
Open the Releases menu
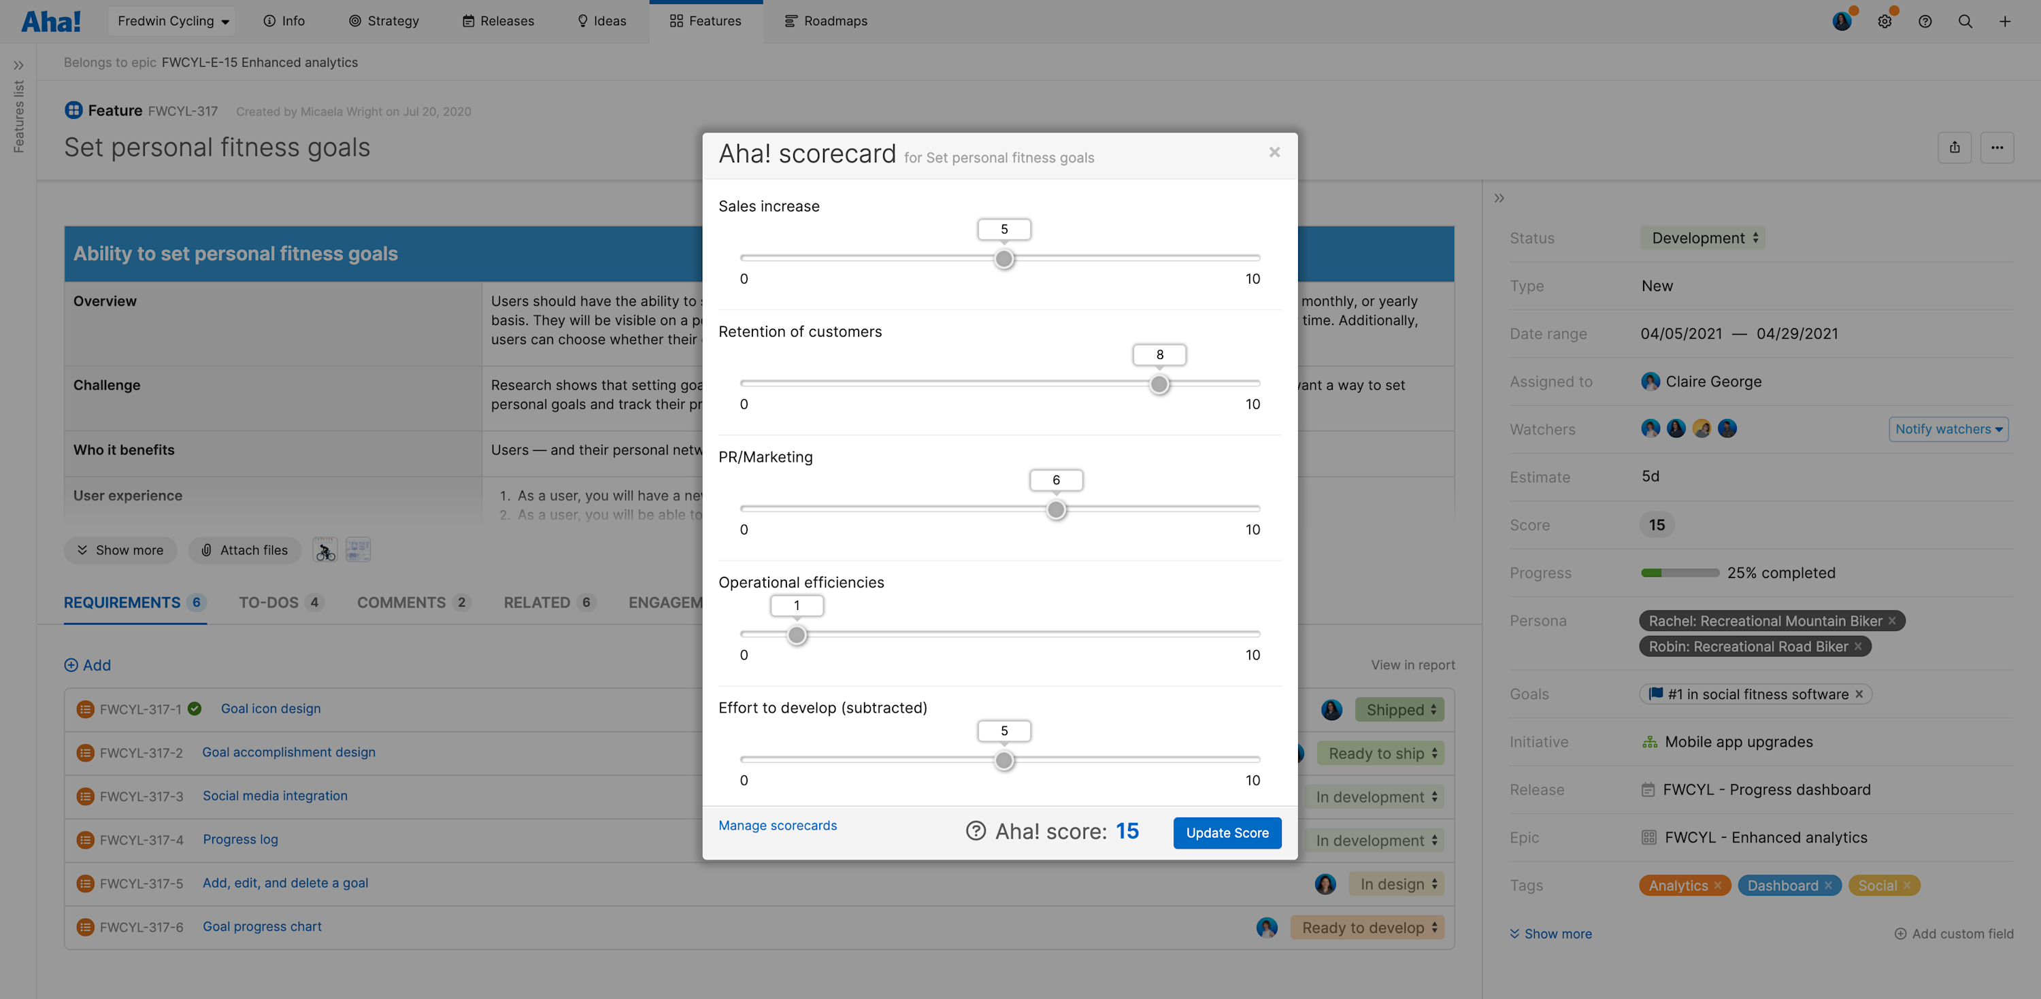[x=499, y=21]
